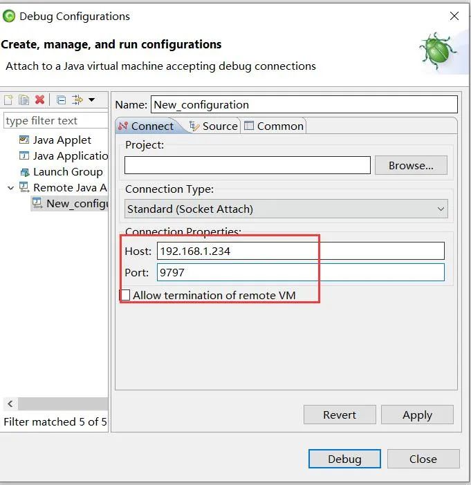Click the Host input field
This screenshot has height=485, width=471.
[300, 251]
